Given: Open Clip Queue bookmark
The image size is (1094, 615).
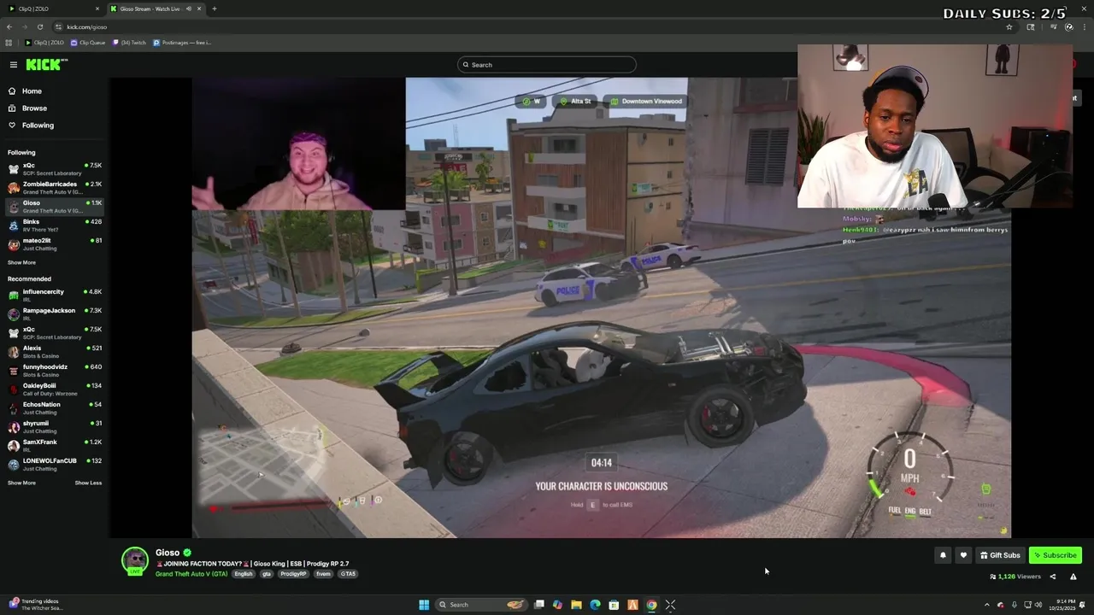Looking at the screenshot, I should 88,42.
